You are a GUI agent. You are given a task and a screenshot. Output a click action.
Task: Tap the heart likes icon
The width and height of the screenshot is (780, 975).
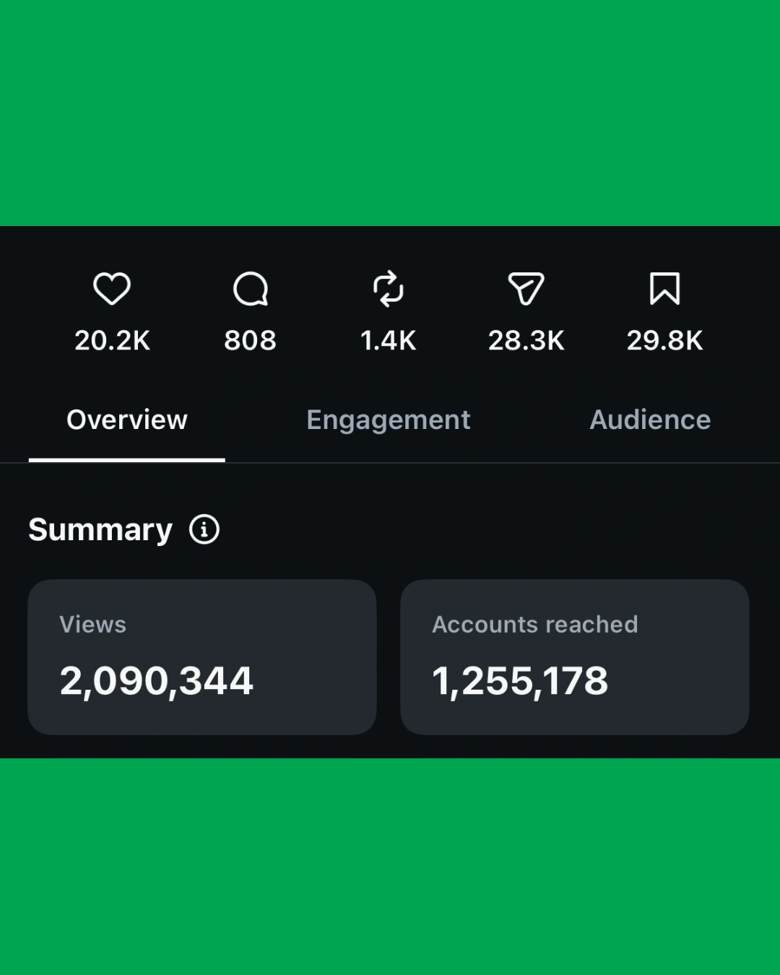click(x=112, y=289)
